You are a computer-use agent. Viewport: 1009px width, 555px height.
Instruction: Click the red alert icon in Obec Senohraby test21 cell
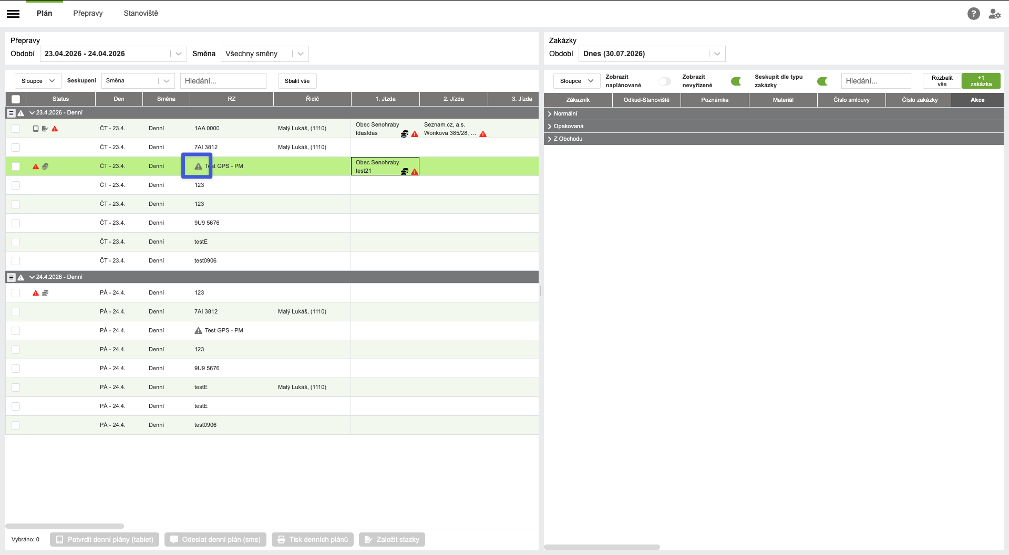click(x=415, y=171)
